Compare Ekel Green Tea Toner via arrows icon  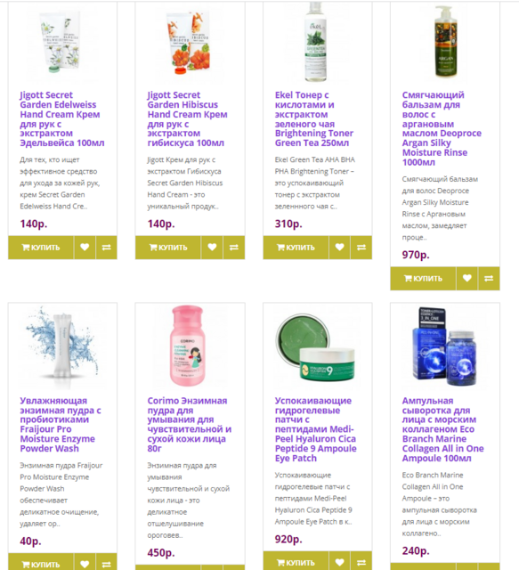(361, 248)
